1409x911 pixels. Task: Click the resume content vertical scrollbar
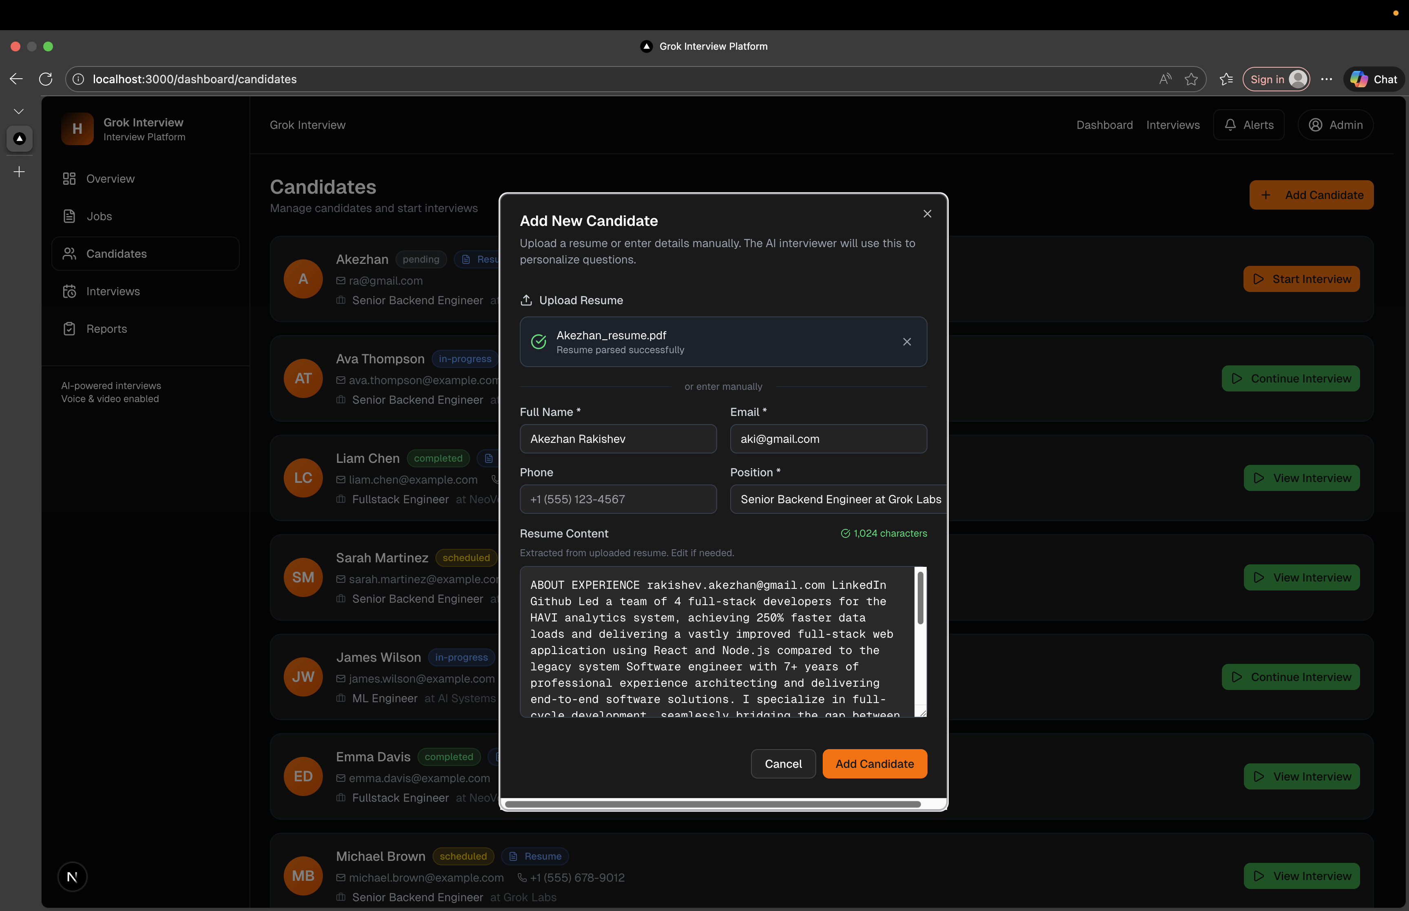(x=920, y=597)
